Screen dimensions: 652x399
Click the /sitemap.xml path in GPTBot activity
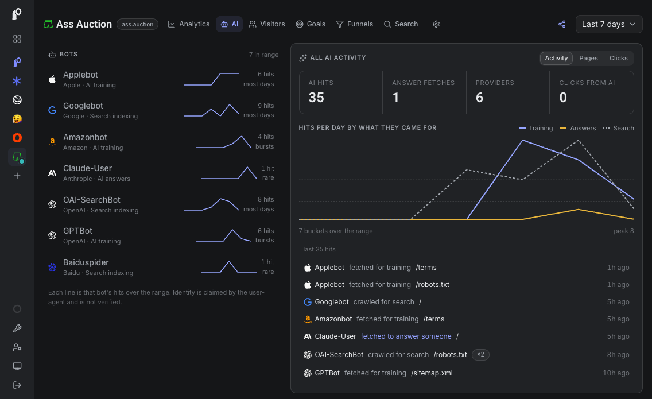[x=432, y=373]
